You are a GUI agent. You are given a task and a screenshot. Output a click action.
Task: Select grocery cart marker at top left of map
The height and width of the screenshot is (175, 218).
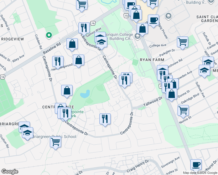tap(82, 5)
